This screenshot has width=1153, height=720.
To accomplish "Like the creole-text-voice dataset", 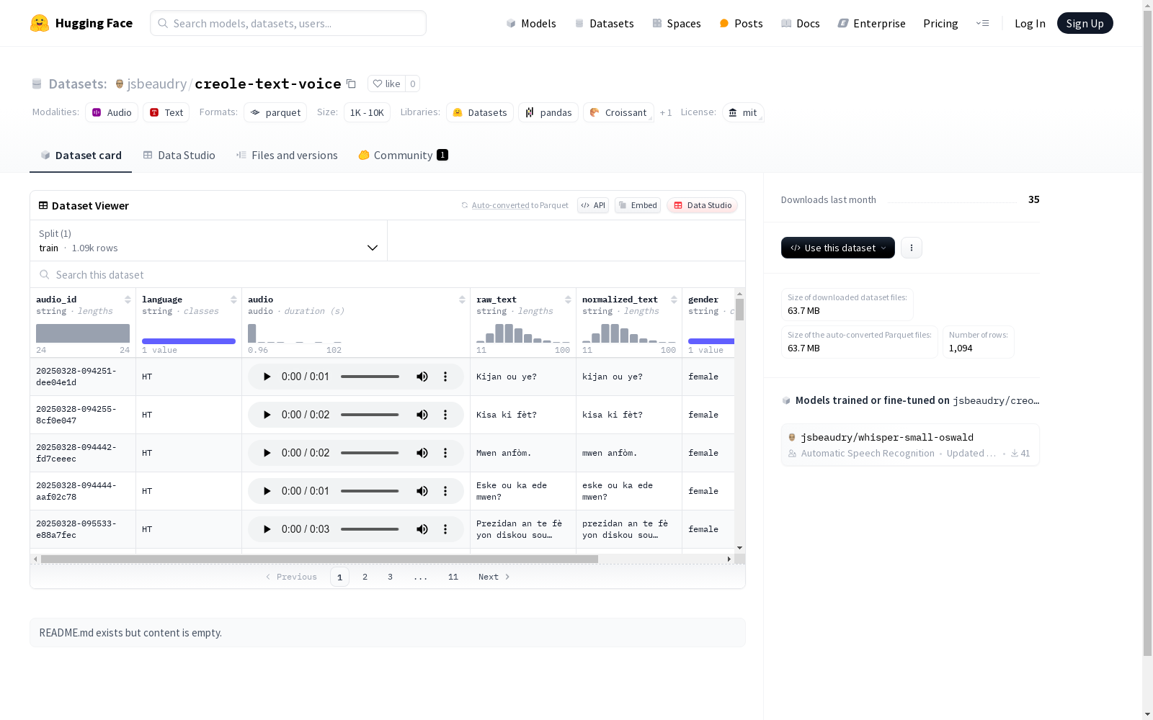I will 387,84.
